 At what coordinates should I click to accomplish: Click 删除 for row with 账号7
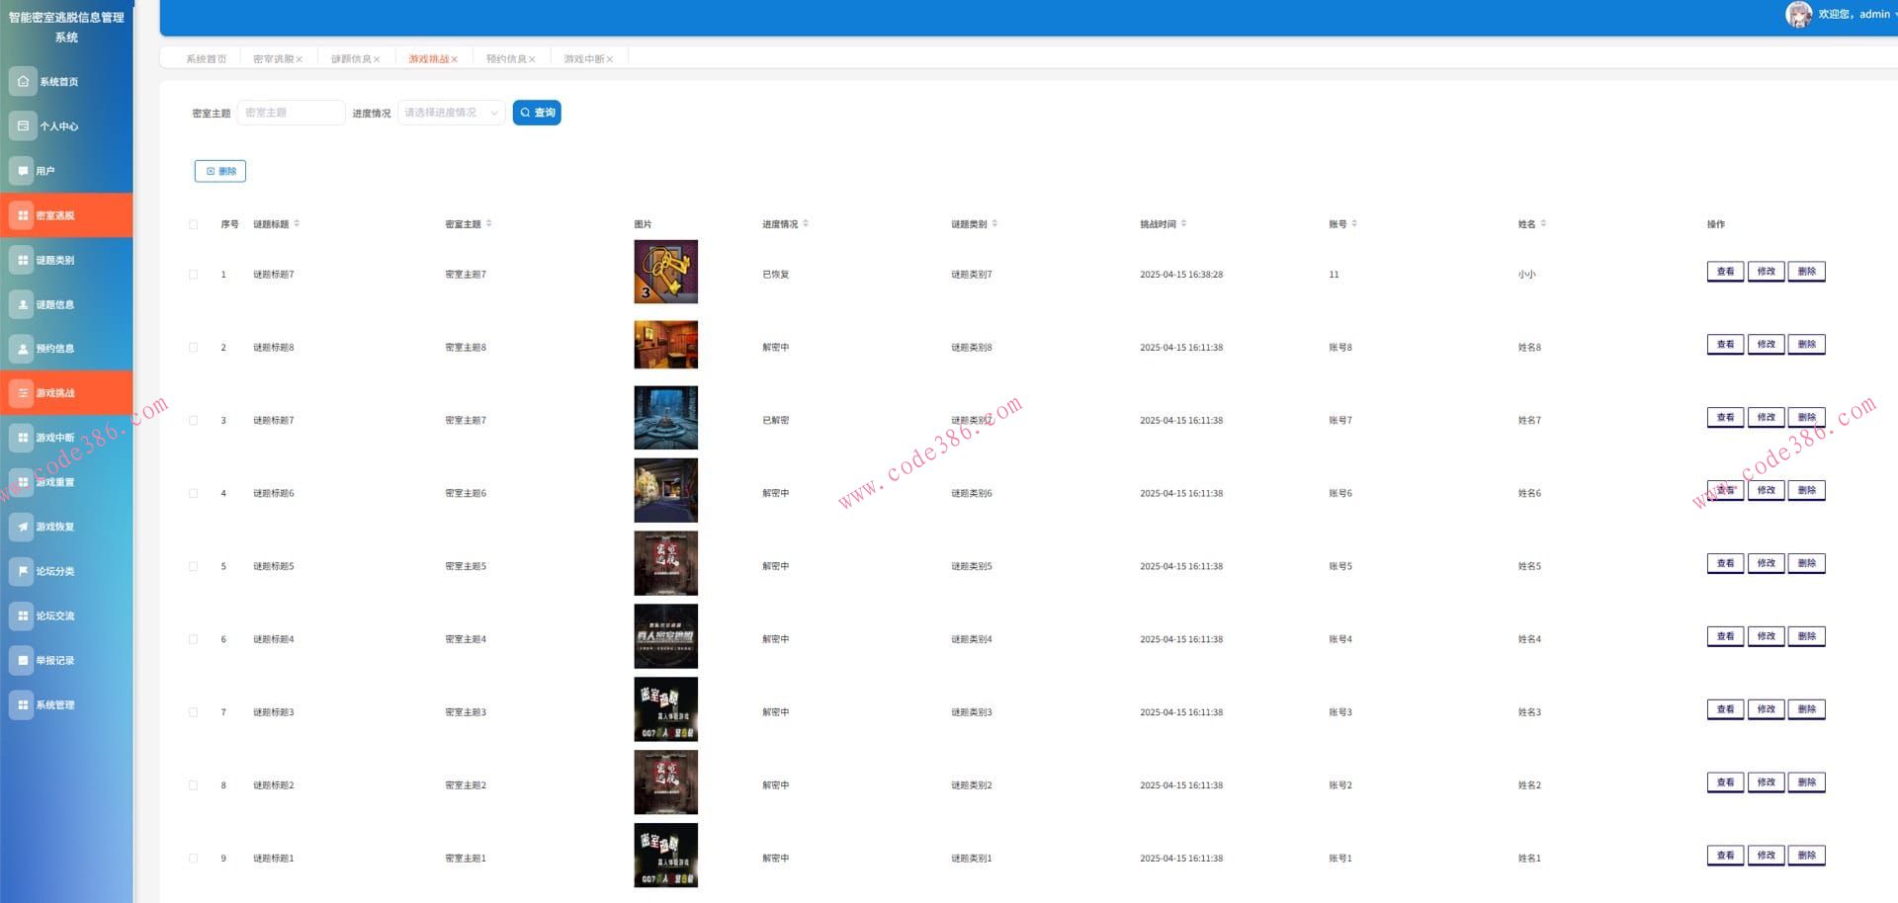tap(1806, 417)
